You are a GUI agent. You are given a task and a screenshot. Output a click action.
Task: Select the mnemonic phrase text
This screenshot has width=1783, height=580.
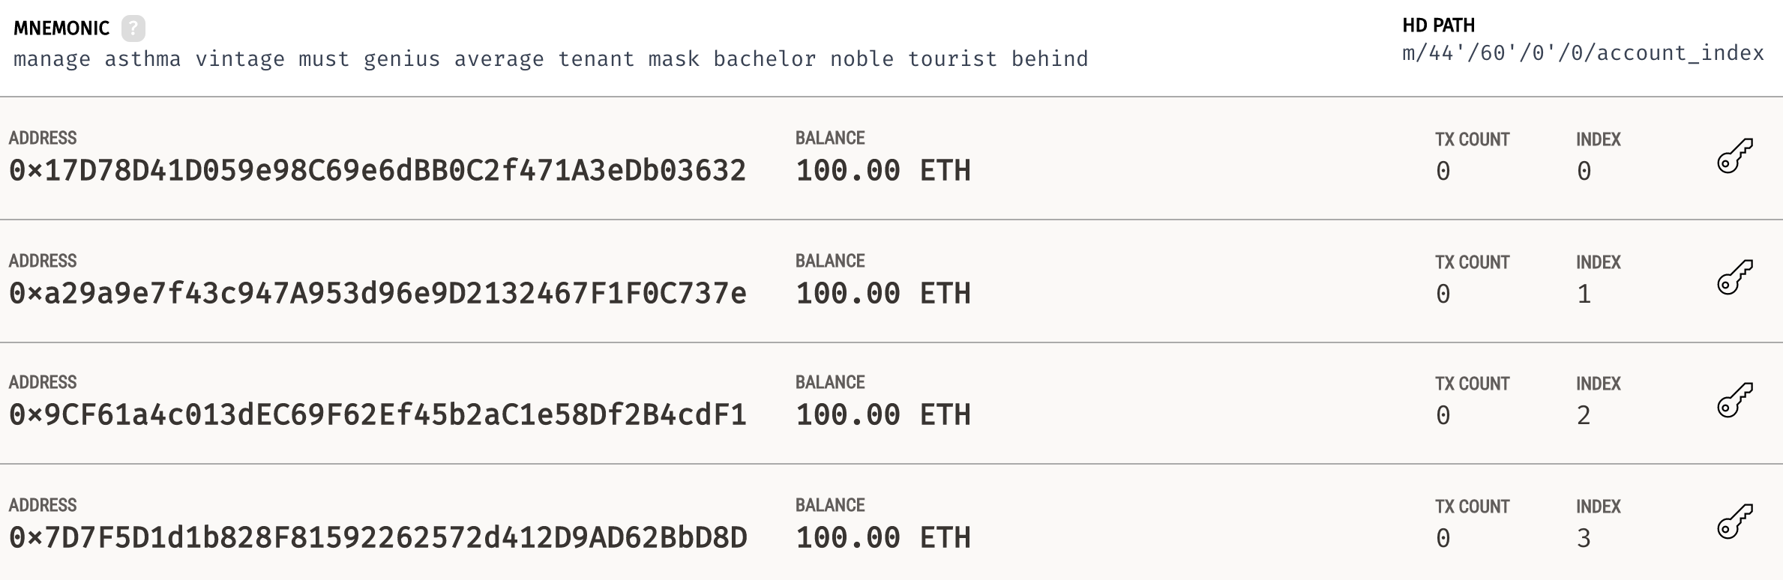[551, 59]
